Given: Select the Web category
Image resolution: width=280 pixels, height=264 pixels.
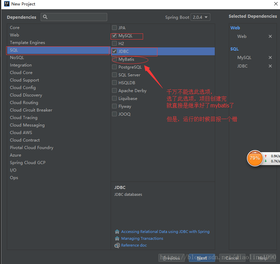Looking at the screenshot, I should click(59, 35).
